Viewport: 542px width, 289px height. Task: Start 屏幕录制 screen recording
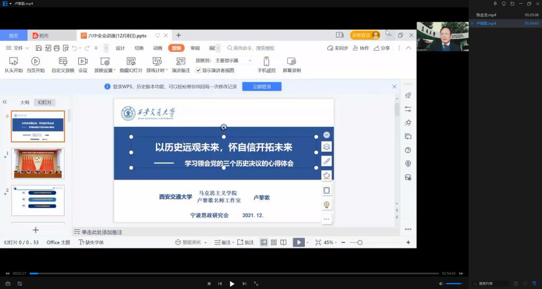(x=291, y=61)
